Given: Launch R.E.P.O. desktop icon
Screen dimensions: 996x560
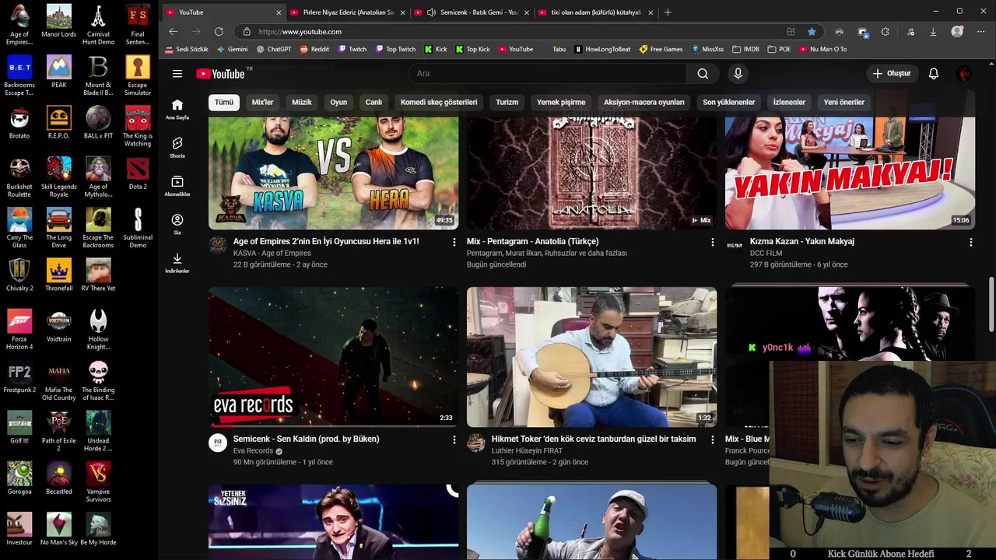Looking at the screenshot, I should click(59, 123).
